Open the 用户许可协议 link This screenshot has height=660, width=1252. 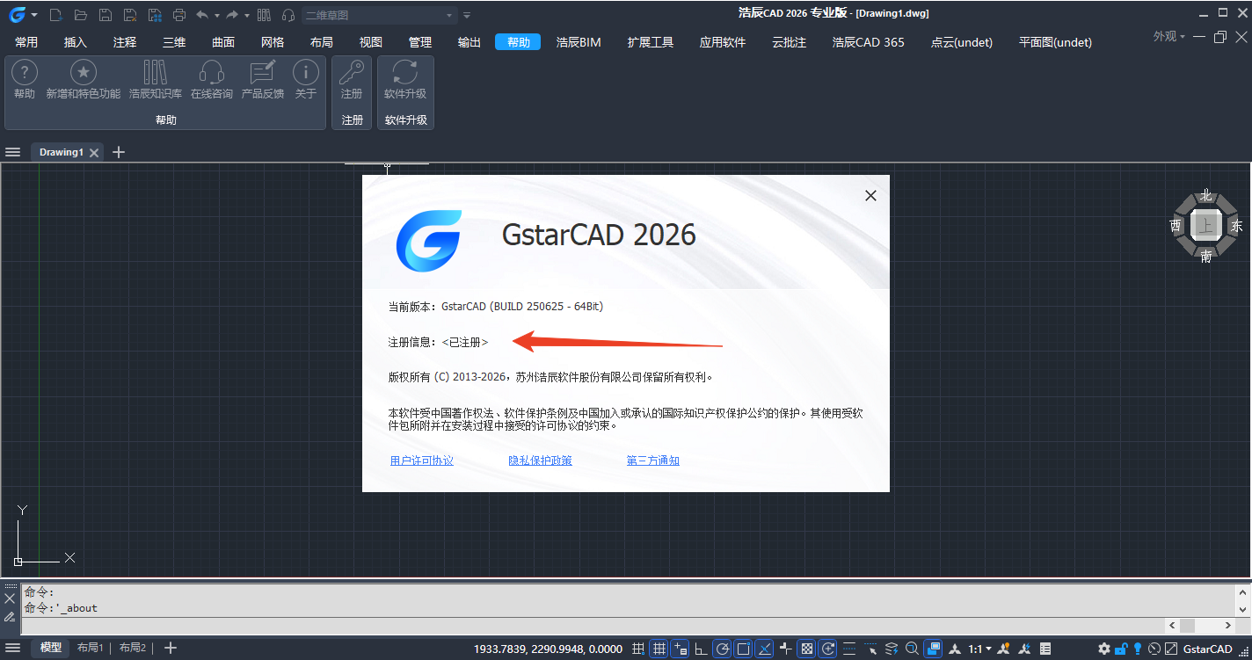coord(422,461)
